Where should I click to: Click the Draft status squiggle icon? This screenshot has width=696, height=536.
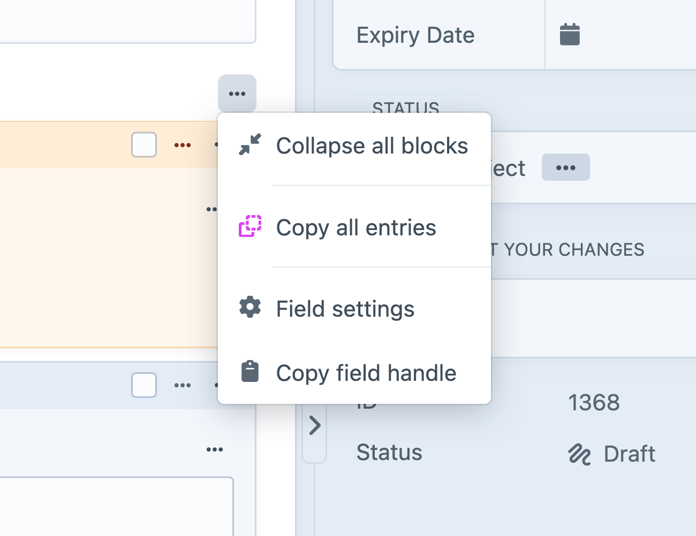point(579,454)
